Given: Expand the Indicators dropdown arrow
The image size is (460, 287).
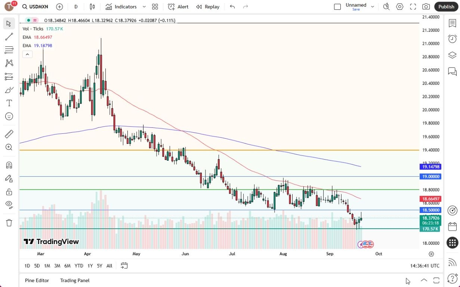Looking at the screenshot, I should click(x=144, y=6).
